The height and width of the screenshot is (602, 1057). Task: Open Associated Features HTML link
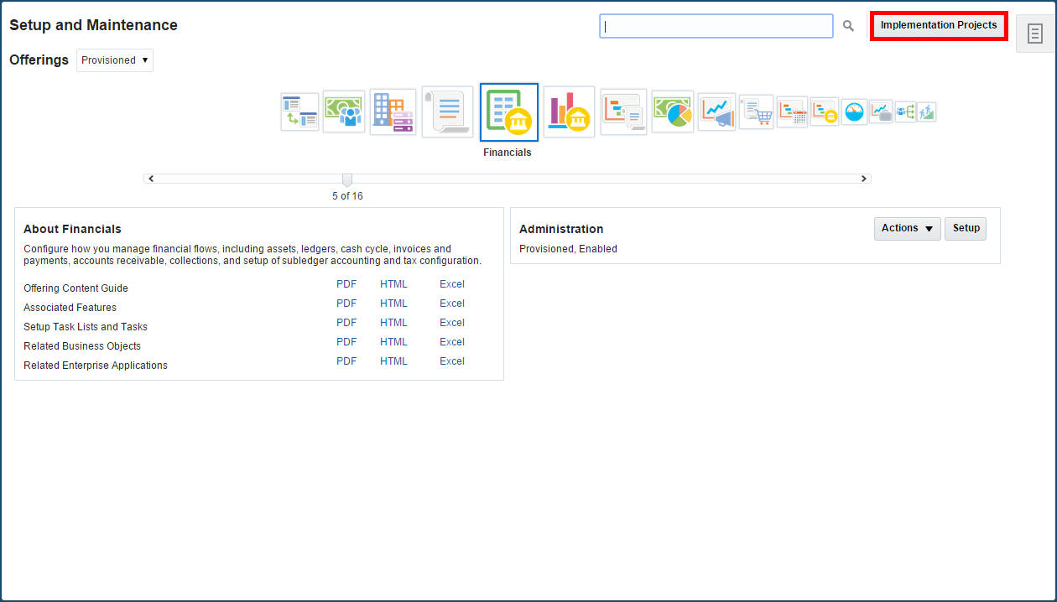tap(393, 304)
